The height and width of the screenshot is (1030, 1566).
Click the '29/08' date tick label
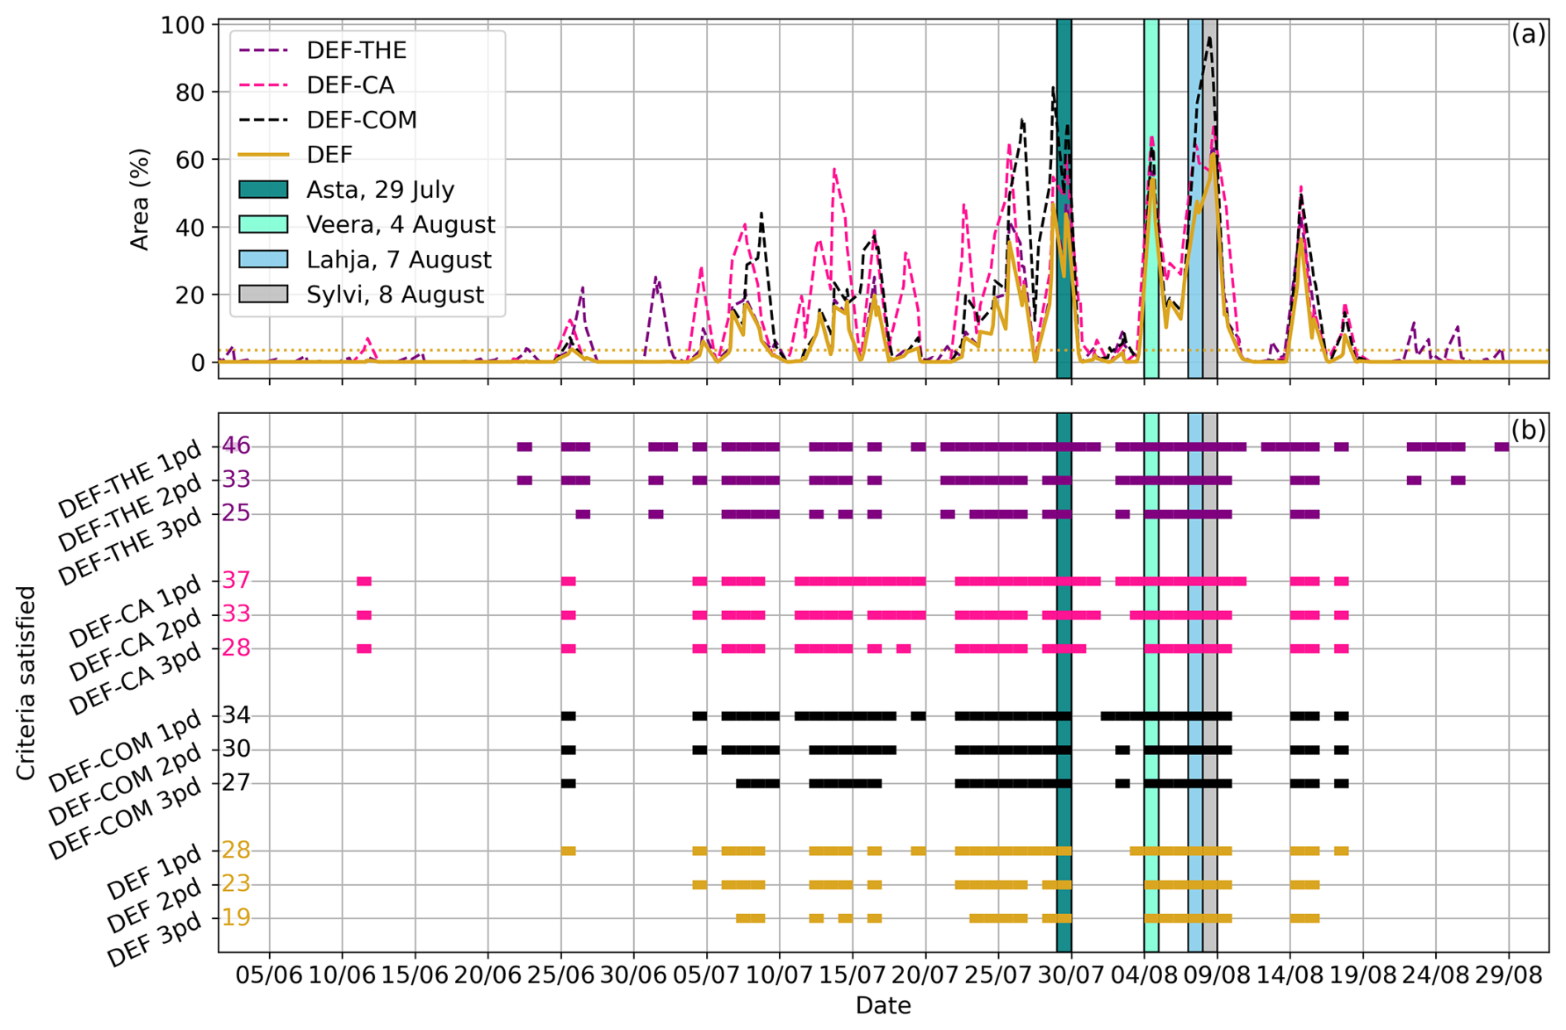point(1508,975)
